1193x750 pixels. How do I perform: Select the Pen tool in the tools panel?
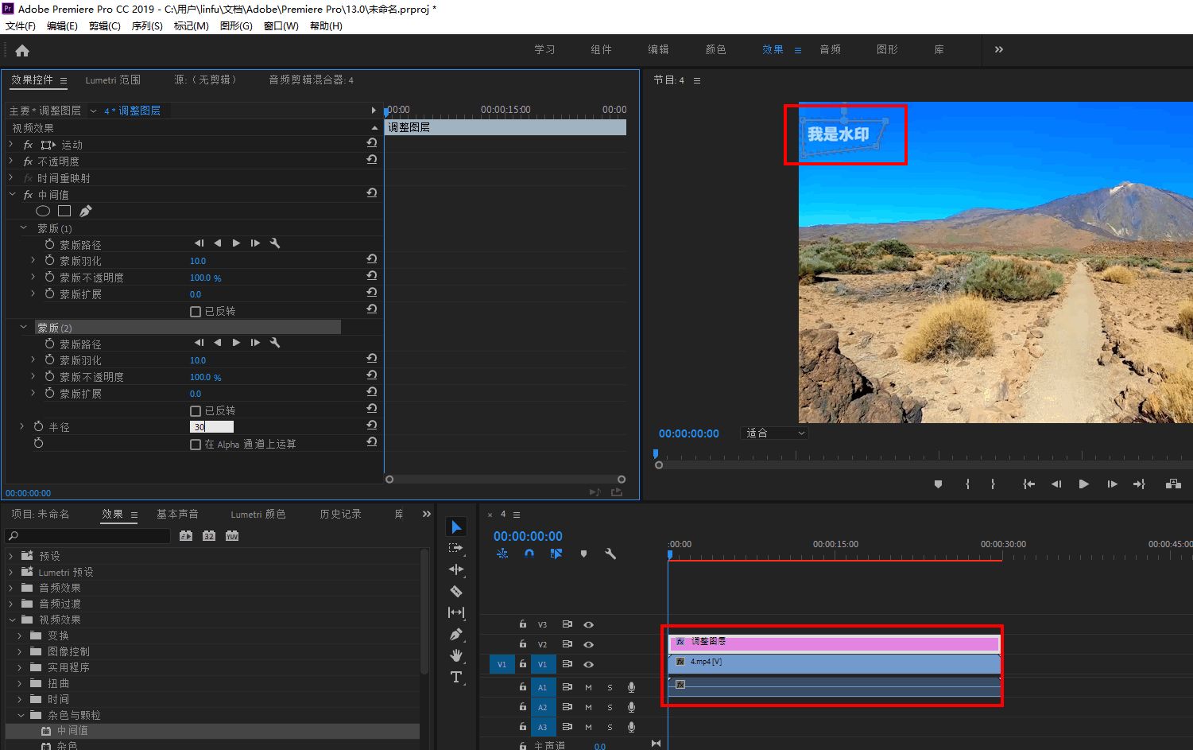coord(456,635)
